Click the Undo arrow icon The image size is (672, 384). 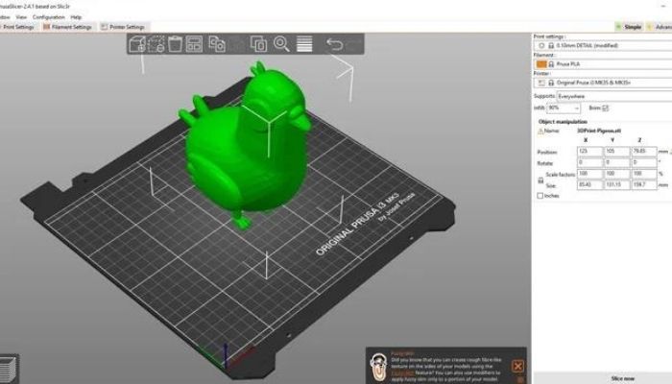(334, 44)
